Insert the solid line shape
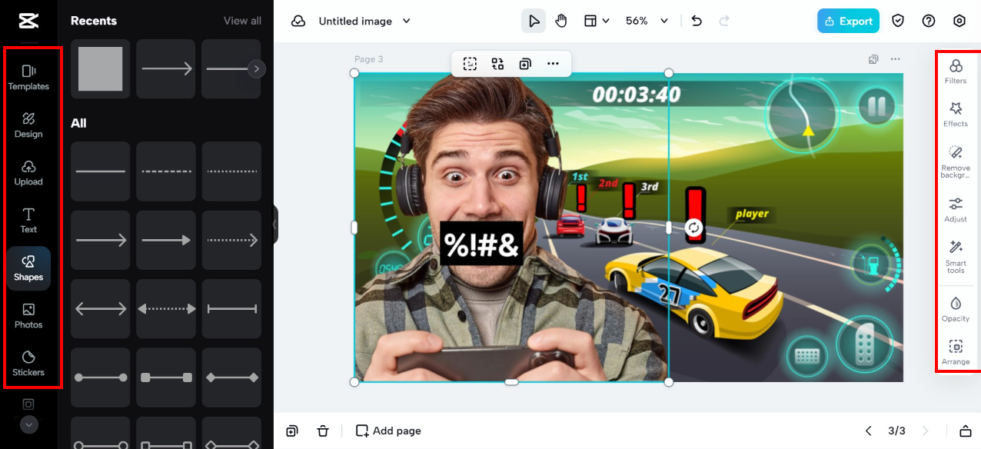This screenshot has width=981, height=449. click(x=100, y=171)
